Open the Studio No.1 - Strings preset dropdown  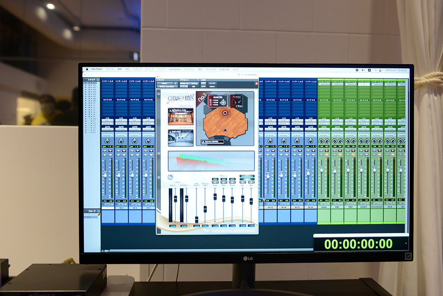[189, 84]
